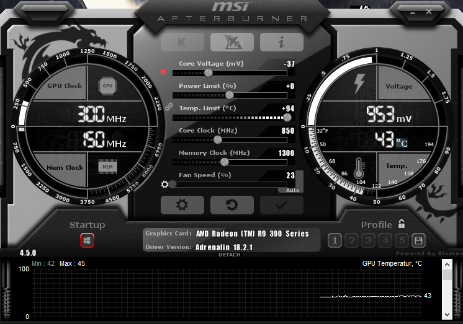Screen dimensions: 463x324
Task: Click the Max : 45 graph label
Action: (x=73, y=263)
